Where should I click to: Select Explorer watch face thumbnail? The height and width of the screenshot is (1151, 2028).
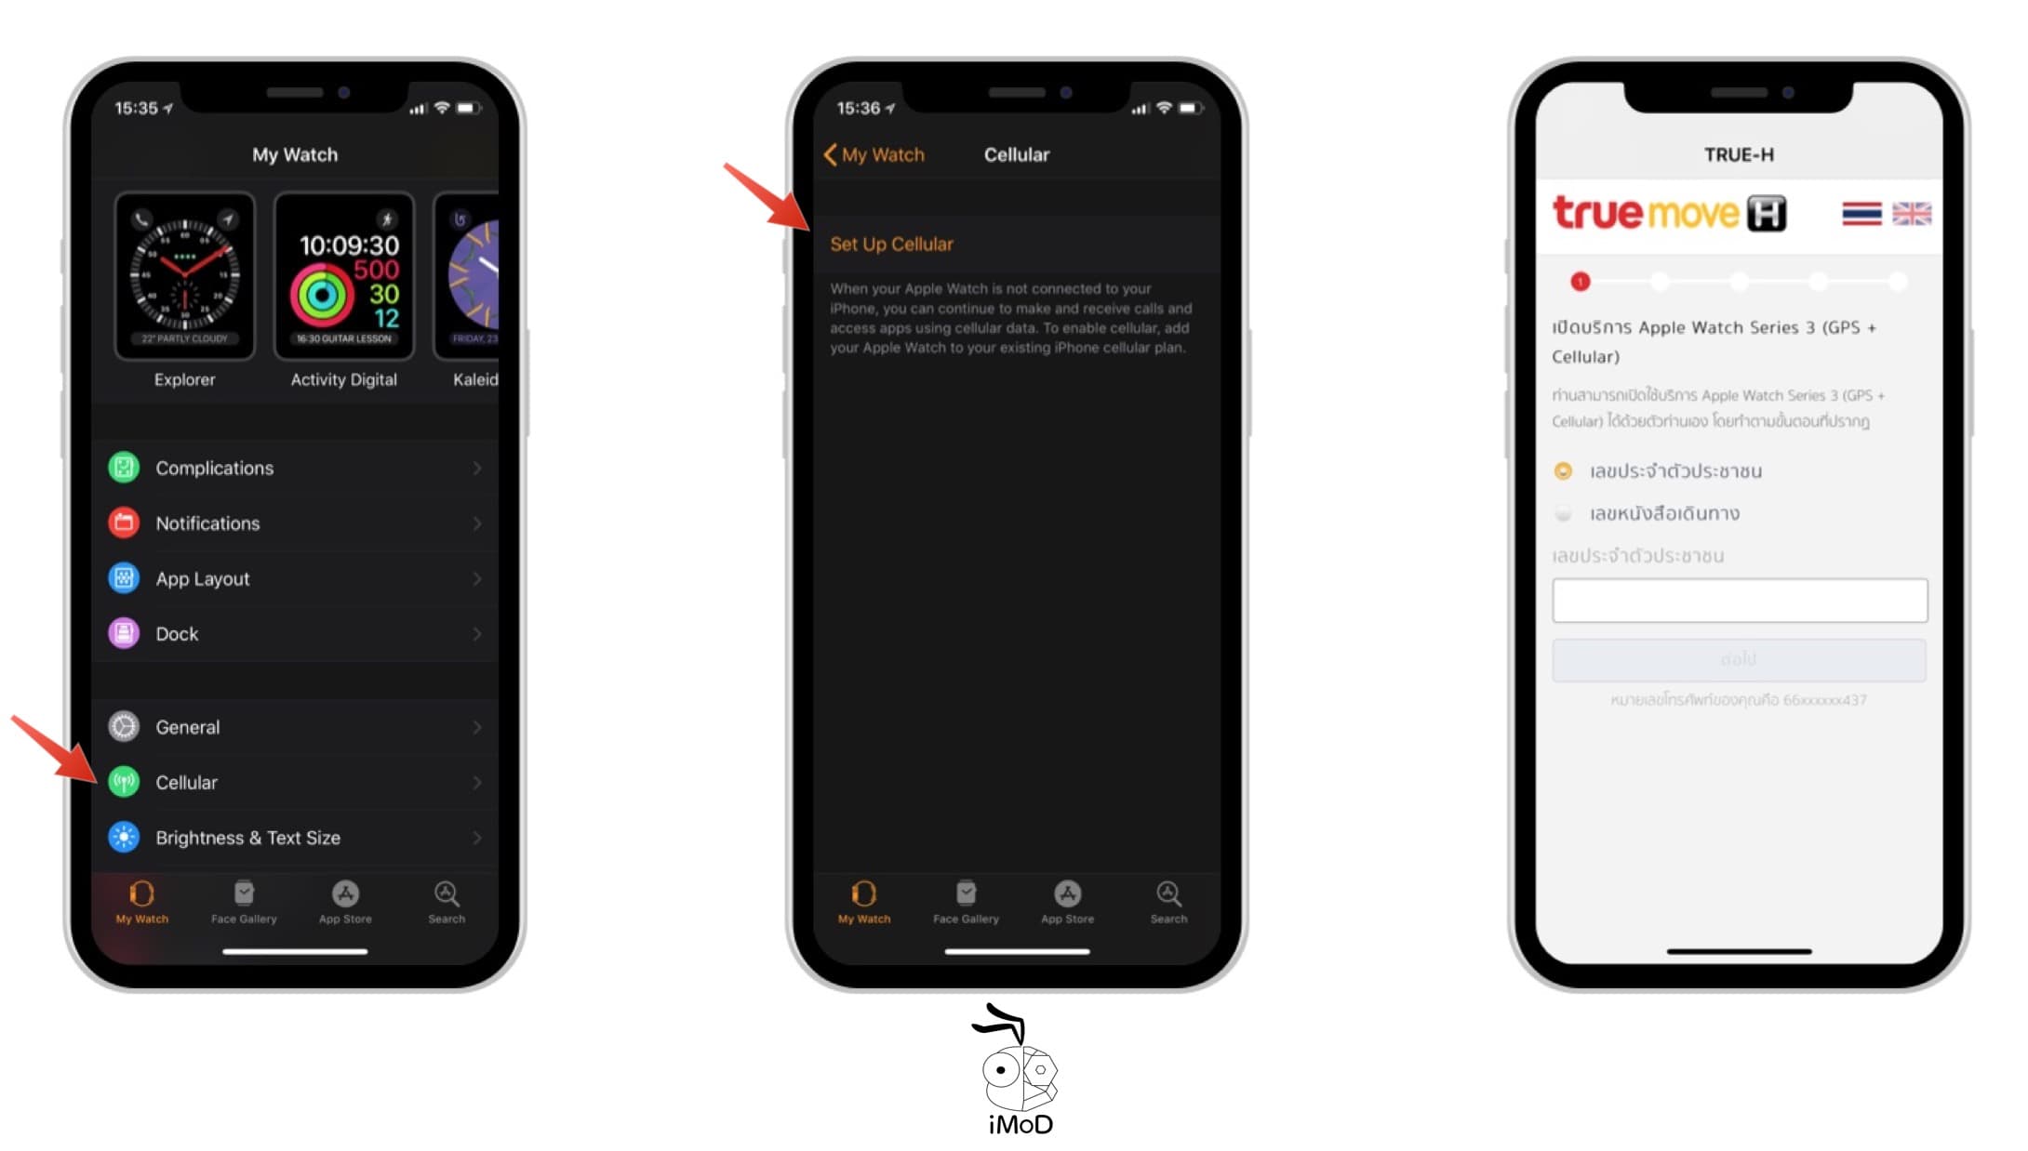[x=184, y=272]
